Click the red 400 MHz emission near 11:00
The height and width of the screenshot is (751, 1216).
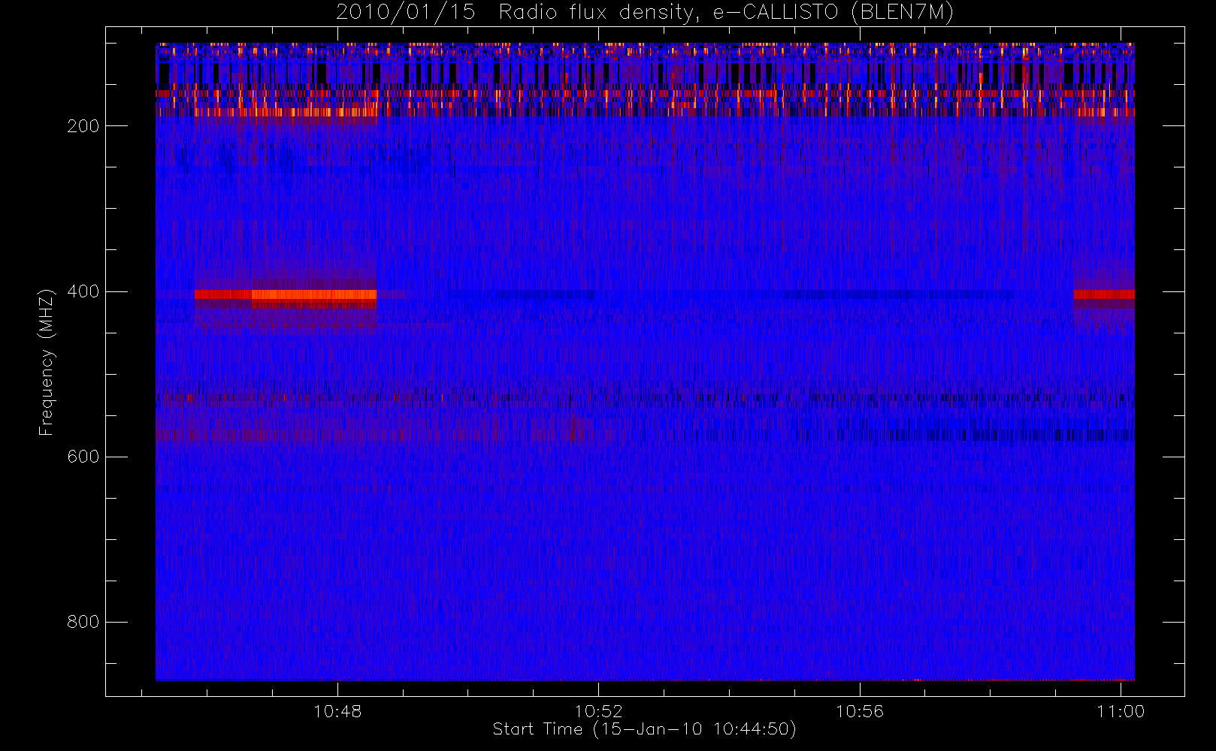1104,294
